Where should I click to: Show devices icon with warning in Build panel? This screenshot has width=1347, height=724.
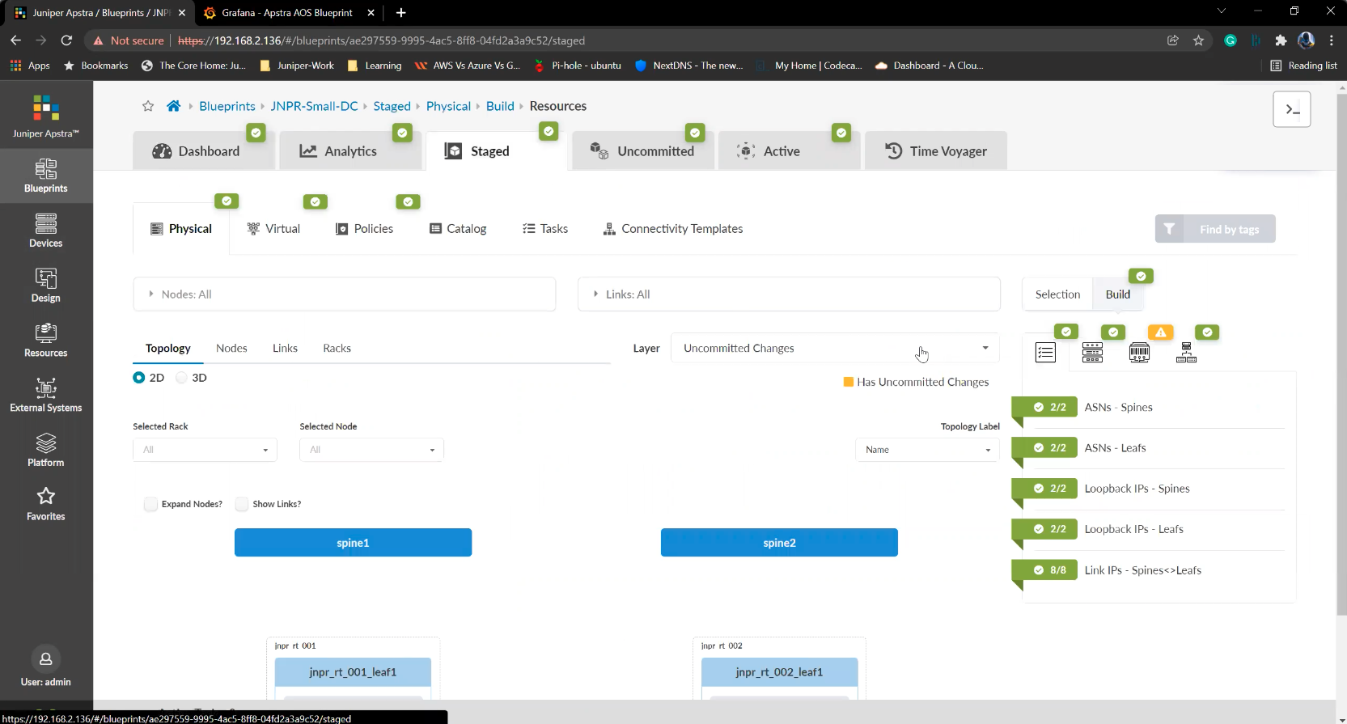point(1139,353)
